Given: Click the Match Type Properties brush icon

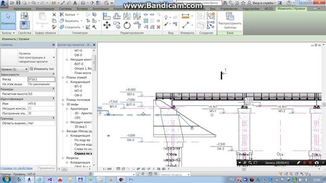Looking at the screenshot, I should coord(54,27).
